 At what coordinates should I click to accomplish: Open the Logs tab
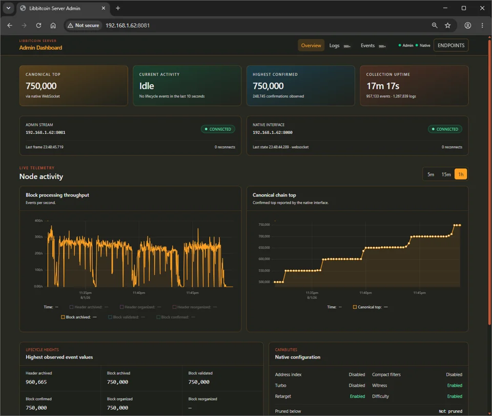coord(340,46)
